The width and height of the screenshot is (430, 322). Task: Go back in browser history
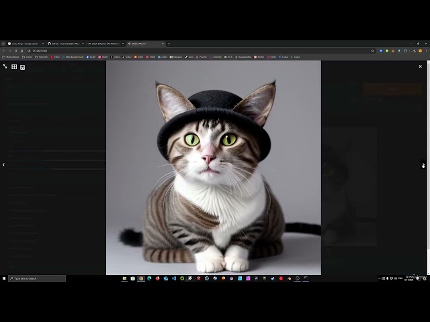pos(3,51)
